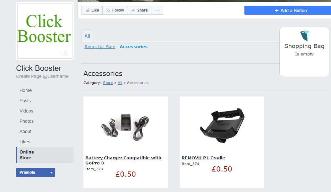Open the Items for Sale category

(x=100, y=47)
